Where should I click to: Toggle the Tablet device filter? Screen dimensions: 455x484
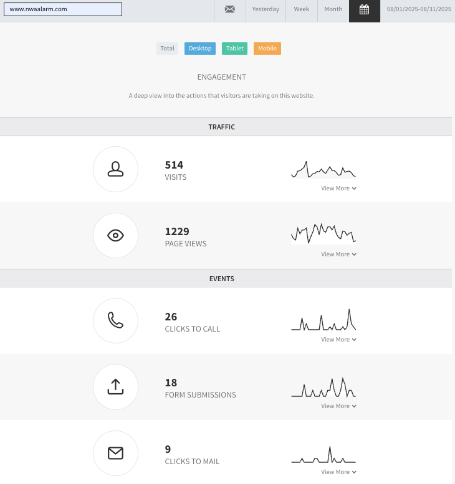click(x=235, y=49)
